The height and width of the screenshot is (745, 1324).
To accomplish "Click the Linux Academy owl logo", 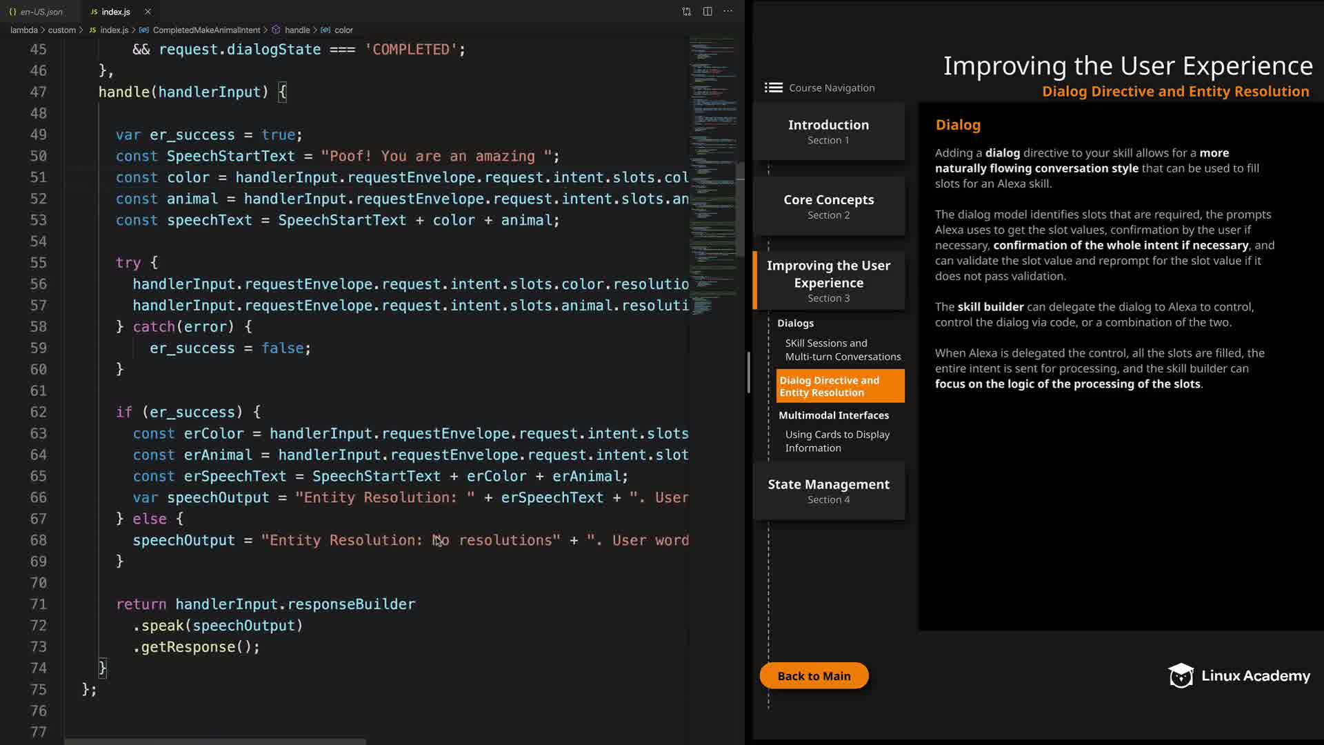I will [x=1181, y=676].
